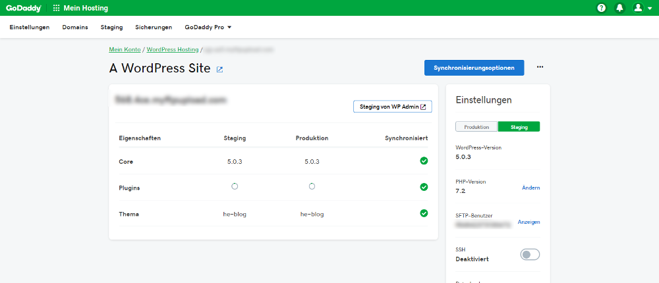Open the Staging menu item
659x283 pixels.
coord(112,27)
